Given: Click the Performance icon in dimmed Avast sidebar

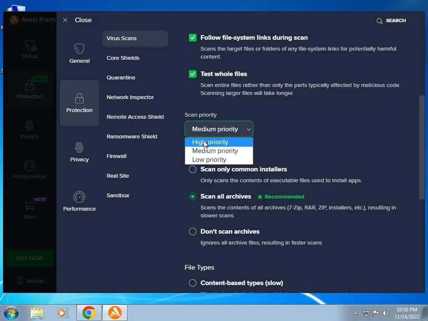Looking at the screenshot, I should 30,166.
